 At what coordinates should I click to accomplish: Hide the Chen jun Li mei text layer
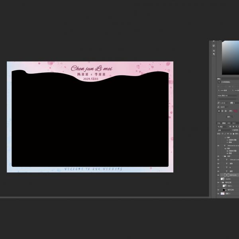pos(218,160)
